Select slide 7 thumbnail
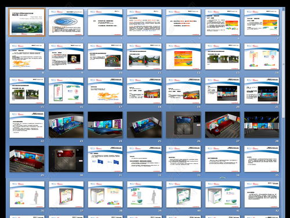Image resolution: width=290 pixels, height=218 pixels. [x=262, y=22]
